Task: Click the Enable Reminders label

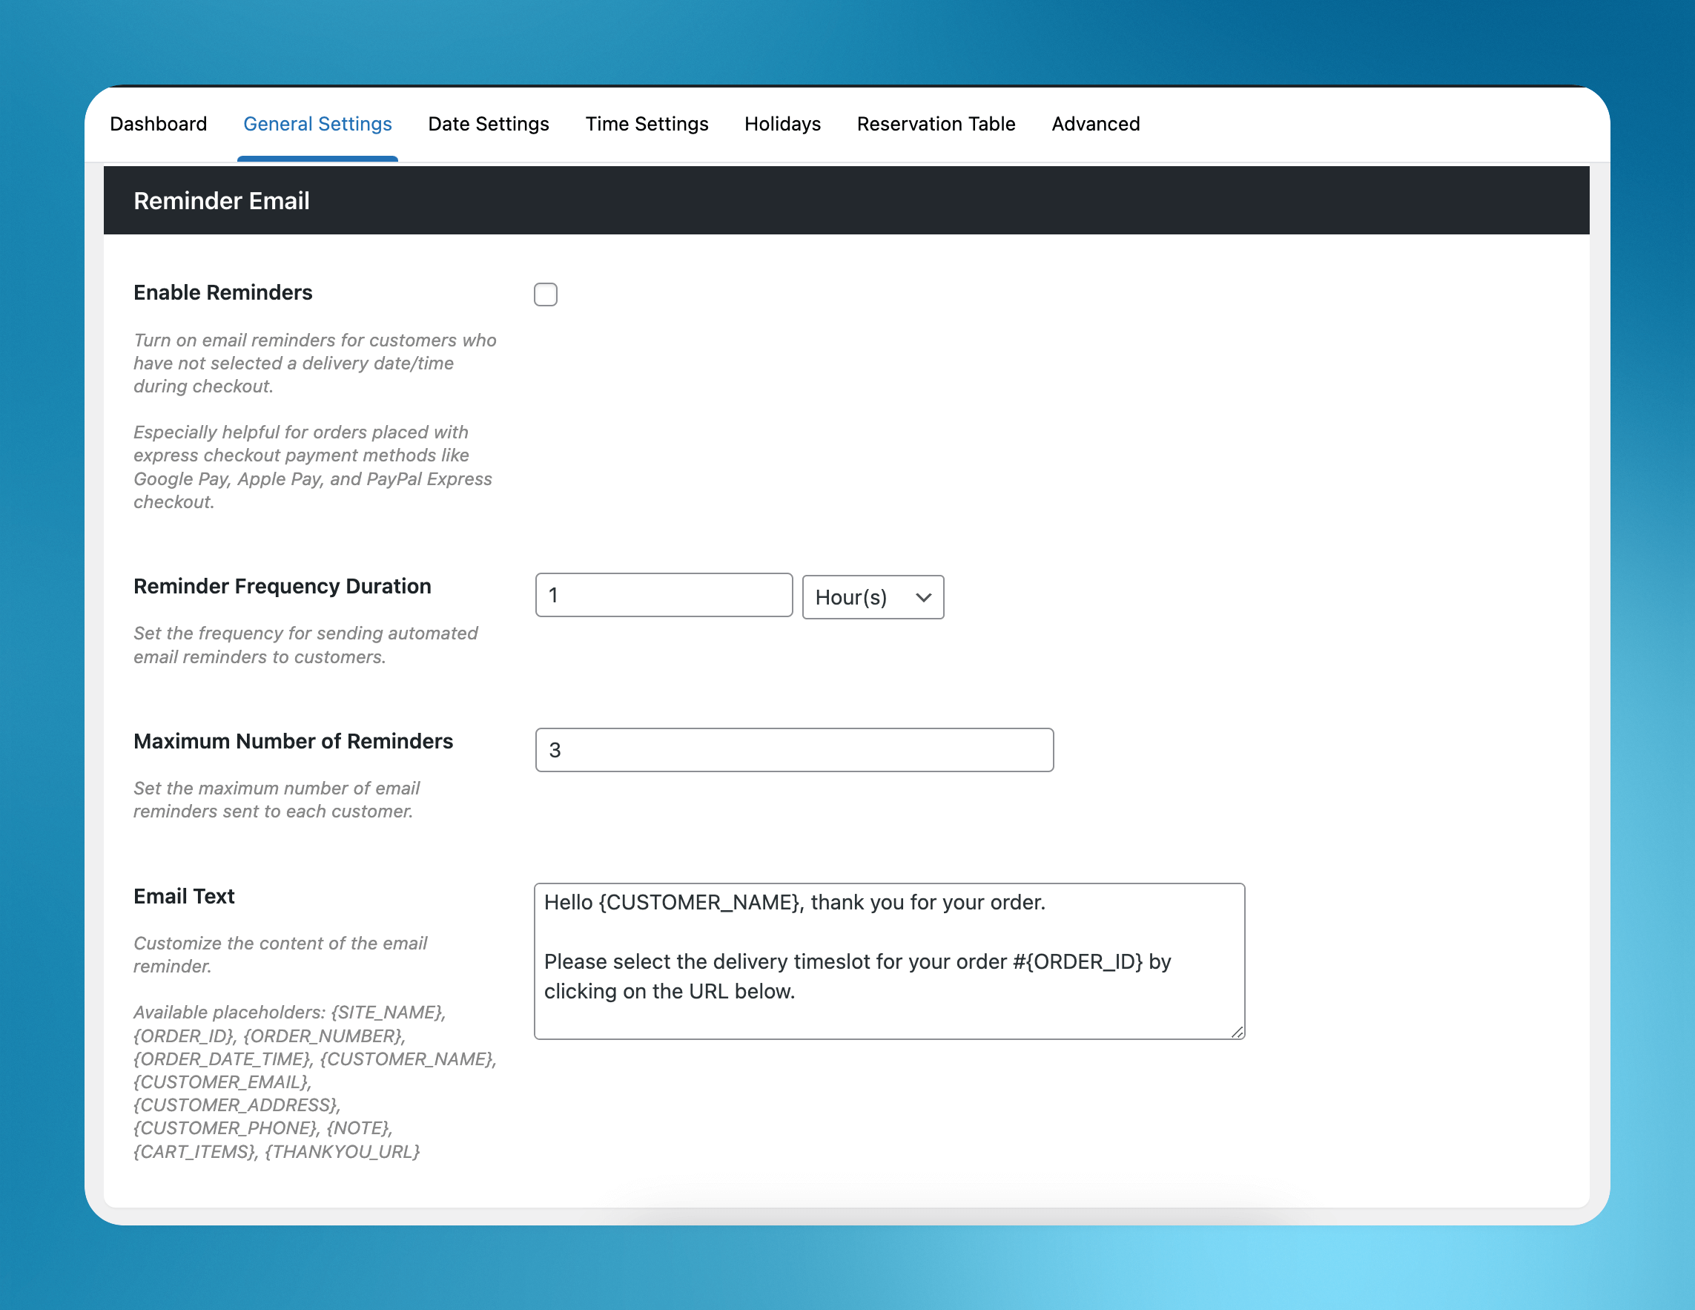Action: [222, 292]
